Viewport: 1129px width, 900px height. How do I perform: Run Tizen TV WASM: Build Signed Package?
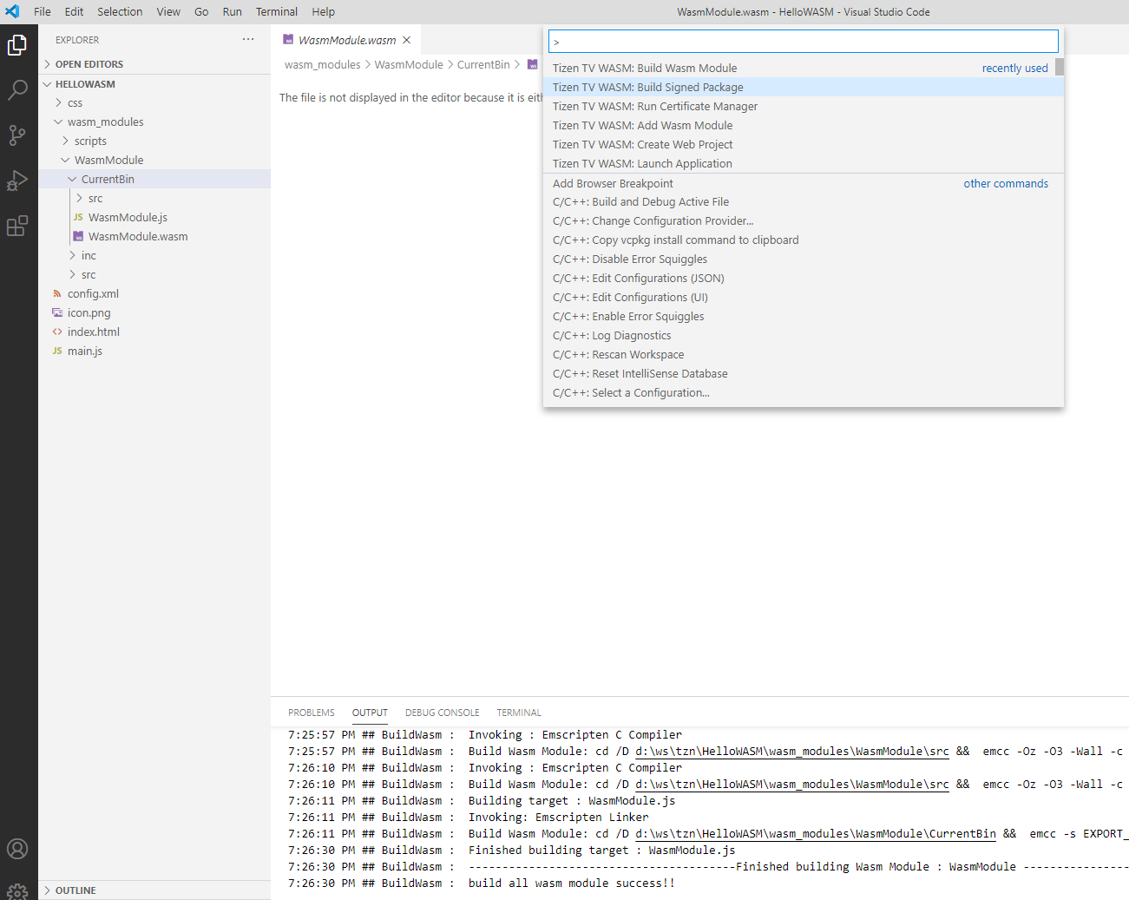(x=804, y=87)
